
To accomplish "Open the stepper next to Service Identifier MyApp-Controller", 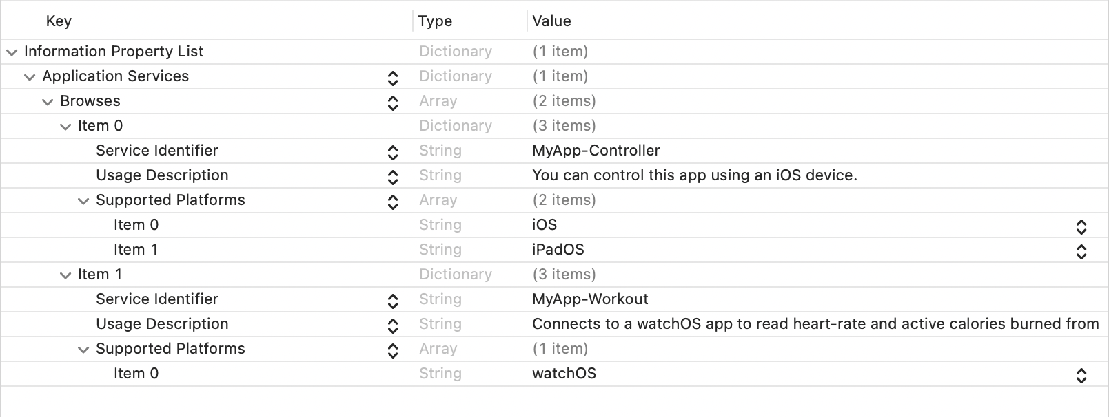I will [x=392, y=152].
